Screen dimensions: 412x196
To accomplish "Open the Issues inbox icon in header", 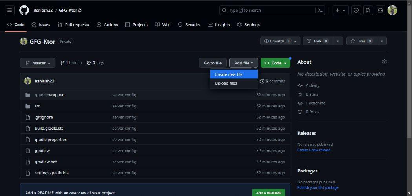I will click(356, 10).
